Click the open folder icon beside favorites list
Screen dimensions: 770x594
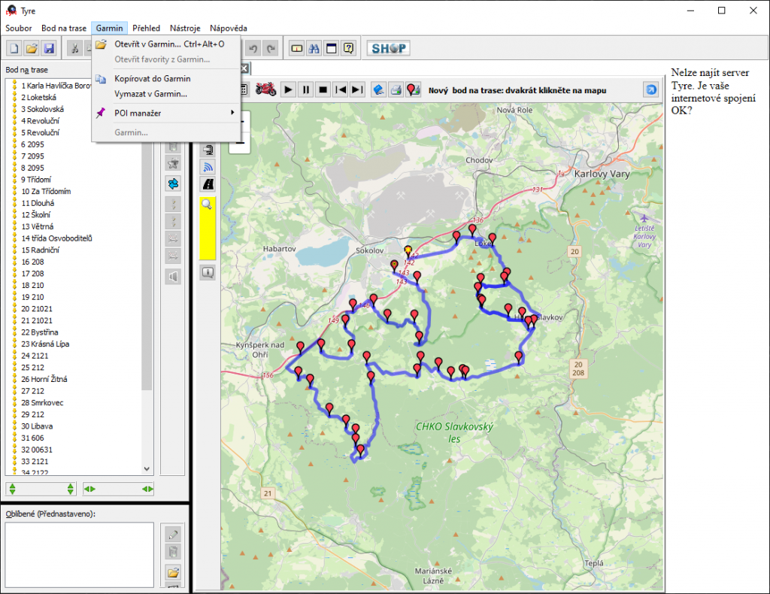point(173,571)
